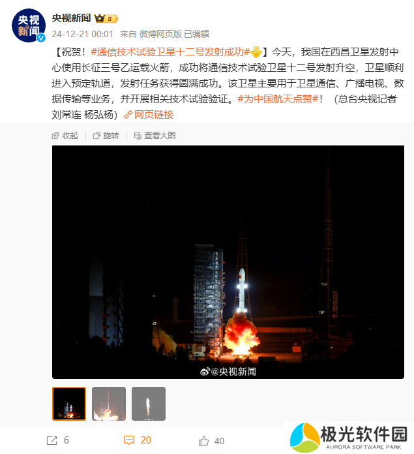This screenshot has width=414, height=454.
Task: Open 查看大图 to view full image
Action: (x=155, y=136)
